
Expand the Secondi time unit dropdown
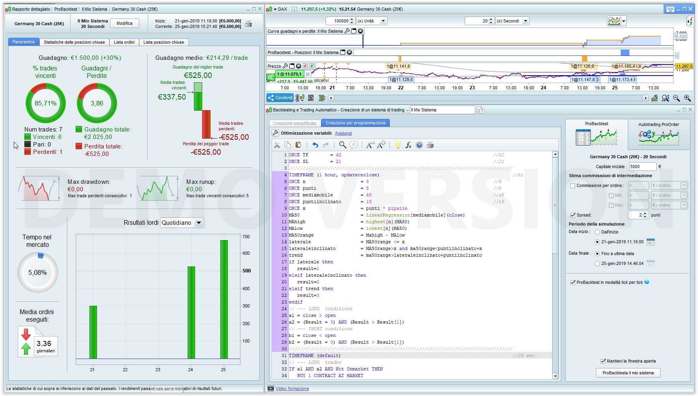(525, 21)
